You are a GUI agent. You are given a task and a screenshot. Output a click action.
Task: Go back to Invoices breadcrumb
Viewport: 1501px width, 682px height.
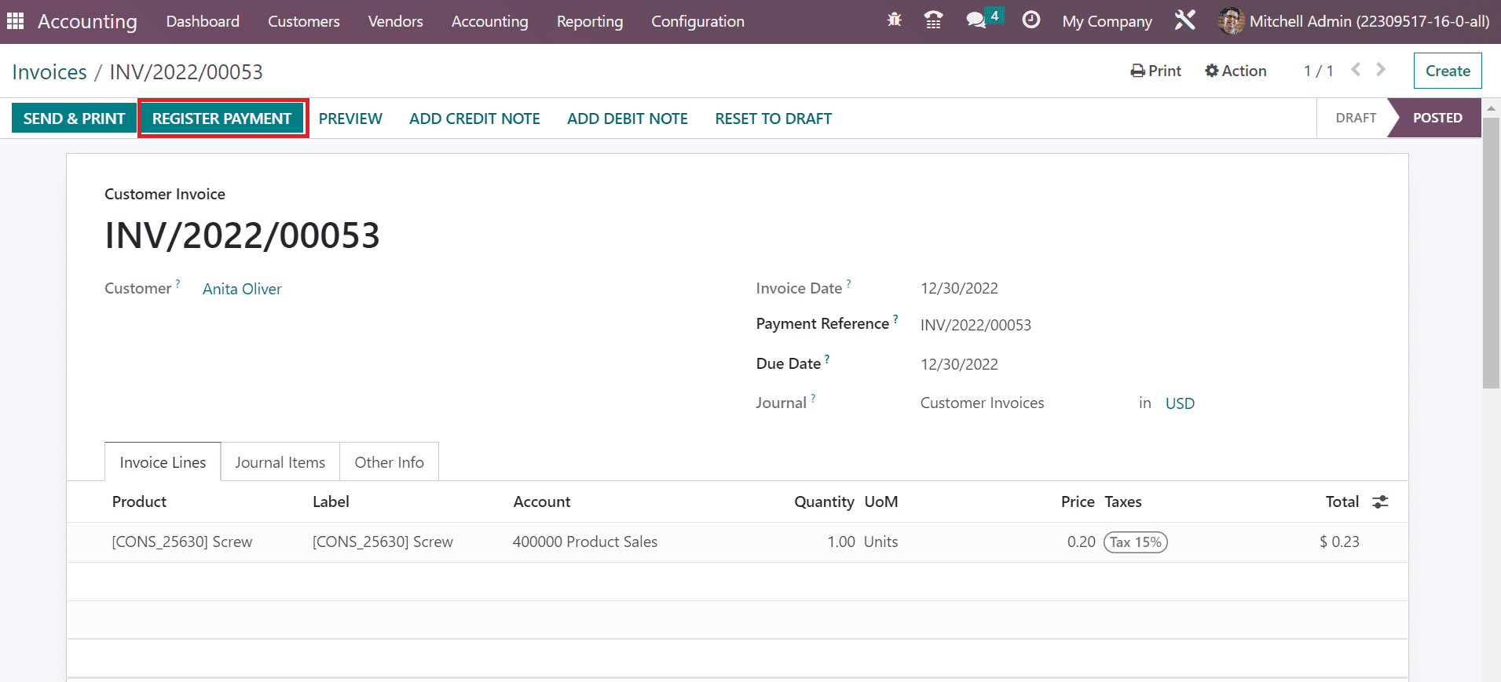pyautogui.click(x=49, y=71)
